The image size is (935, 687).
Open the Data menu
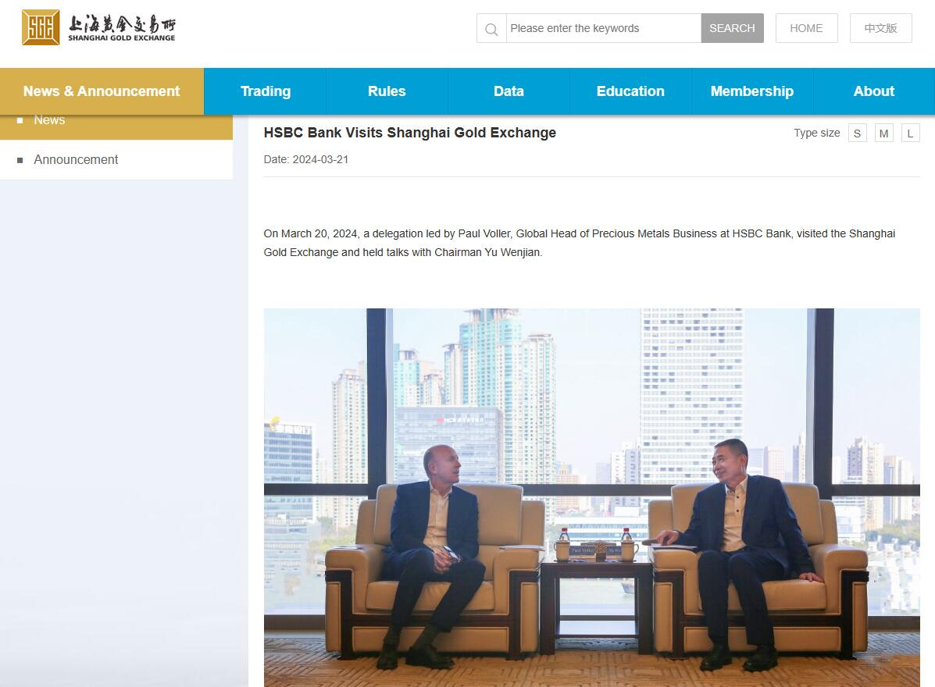coord(509,91)
